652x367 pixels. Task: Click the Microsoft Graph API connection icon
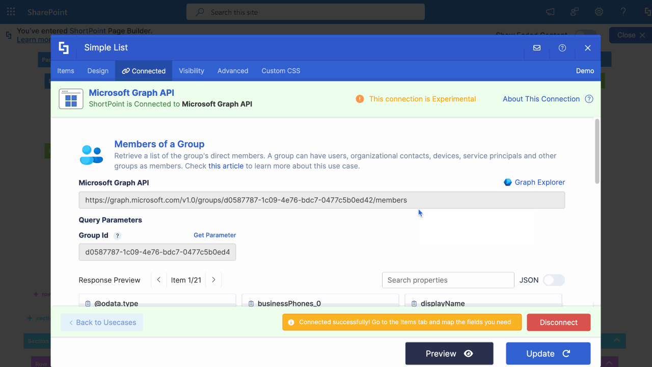pos(71,99)
